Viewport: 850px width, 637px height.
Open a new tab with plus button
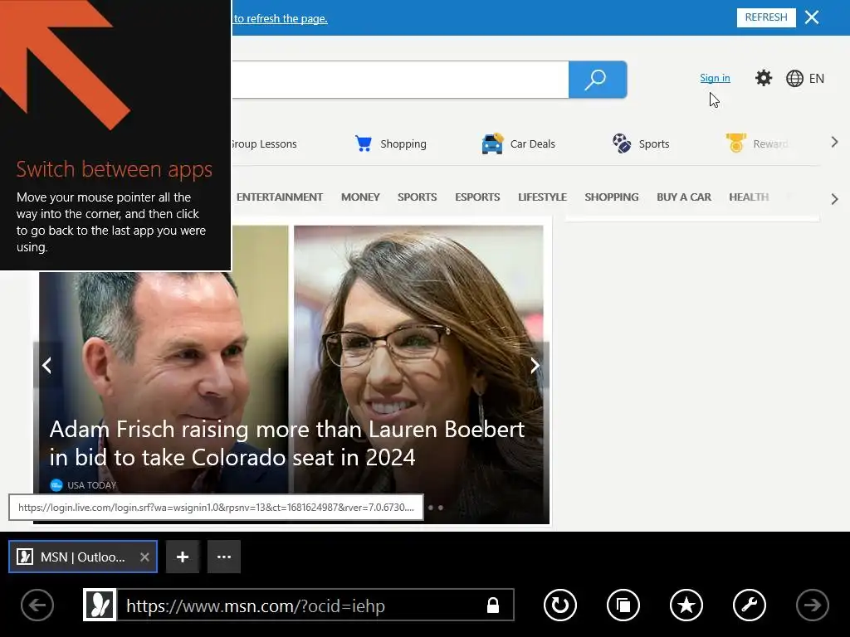coord(183,557)
